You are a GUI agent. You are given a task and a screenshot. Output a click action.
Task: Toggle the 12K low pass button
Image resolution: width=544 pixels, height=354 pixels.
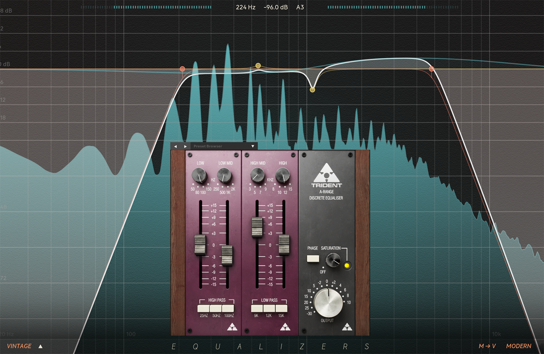(269, 308)
